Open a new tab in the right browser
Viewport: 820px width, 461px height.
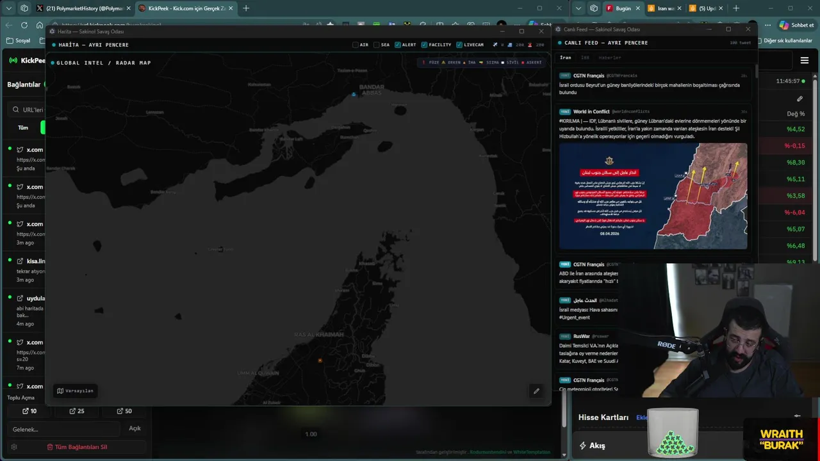736,8
